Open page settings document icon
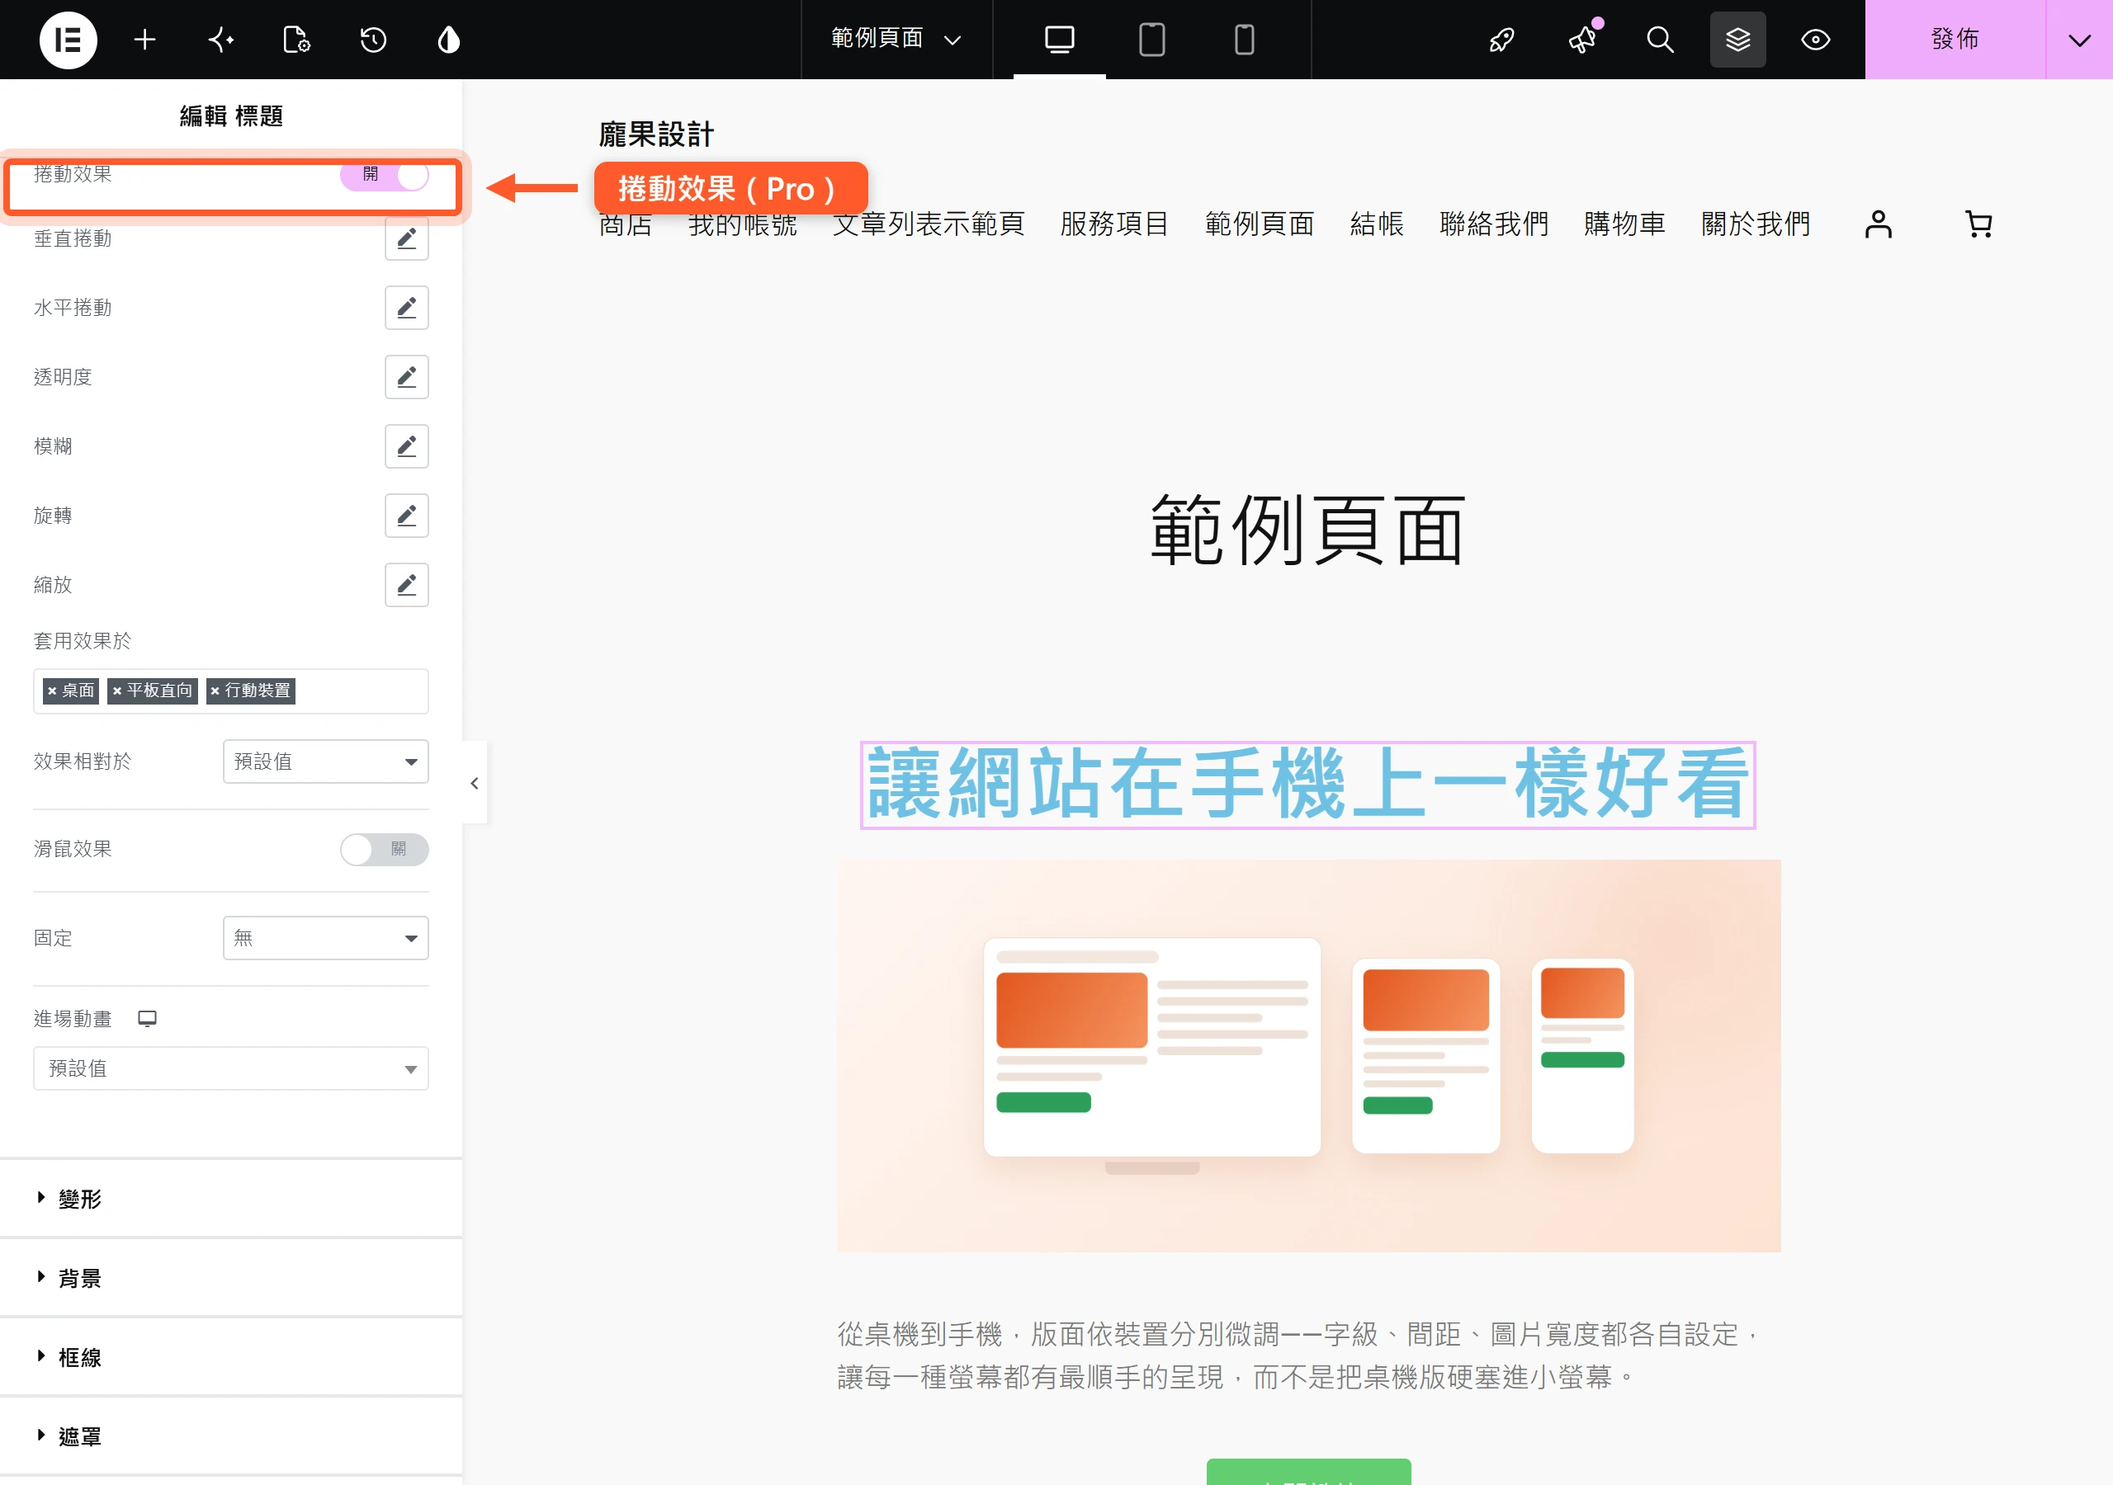Viewport: 2113px width, 1485px height. point(296,40)
